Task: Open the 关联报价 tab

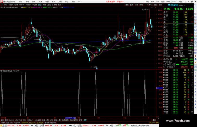Action: click(9, 123)
